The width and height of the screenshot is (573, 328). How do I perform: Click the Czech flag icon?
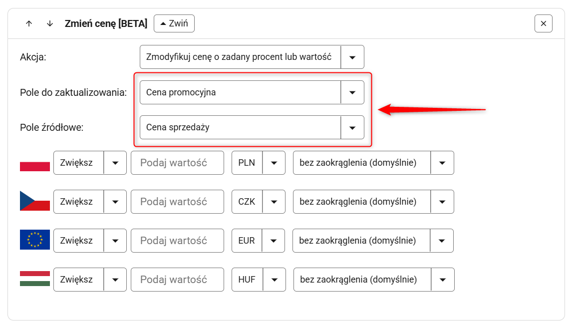point(35,201)
